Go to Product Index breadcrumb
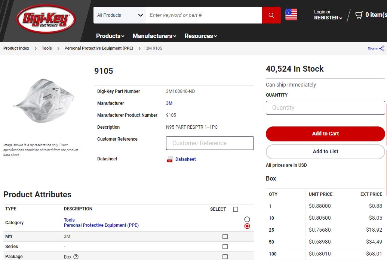The image size is (387, 260). (16, 48)
